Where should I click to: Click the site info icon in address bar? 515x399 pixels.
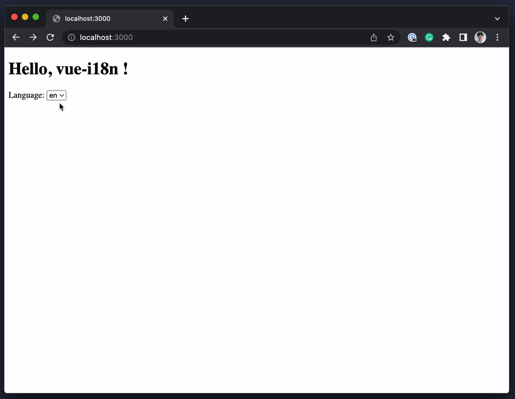tap(71, 37)
